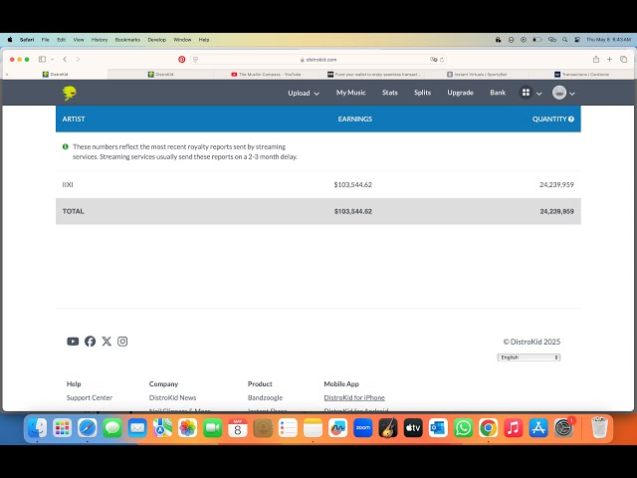The height and width of the screenshot is (478, 637).
Task: Open the Safari History menu
Action: click(x=100, y=40)
